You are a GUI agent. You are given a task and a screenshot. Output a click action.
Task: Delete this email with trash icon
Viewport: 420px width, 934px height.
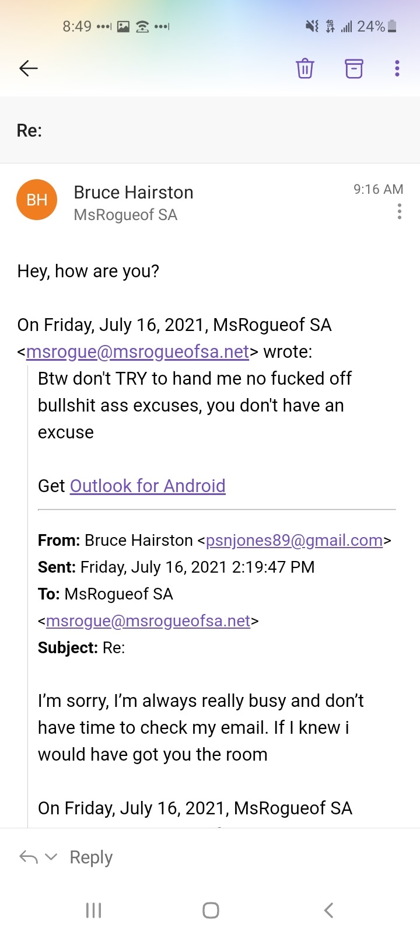point(305,68)
